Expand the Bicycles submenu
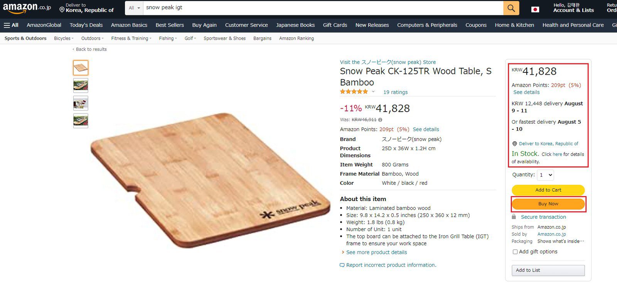Viewport: 617px width, 283px height. pyautogui.click(x=64, y=39)
